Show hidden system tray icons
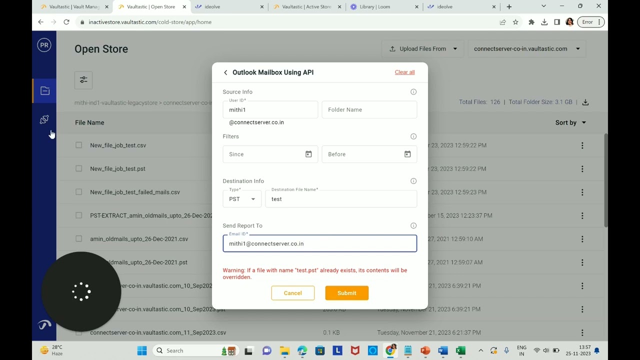This screenshot has width=640, height=360. [480, 350]
